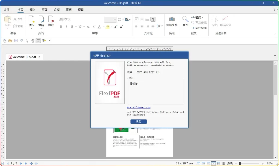Click the align text left icon
The height and width of the screenshot is (166, 279).
(x=137, y=26)
